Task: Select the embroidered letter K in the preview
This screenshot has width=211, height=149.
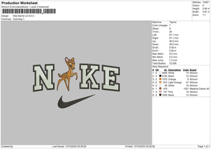Action: point(89,76)
